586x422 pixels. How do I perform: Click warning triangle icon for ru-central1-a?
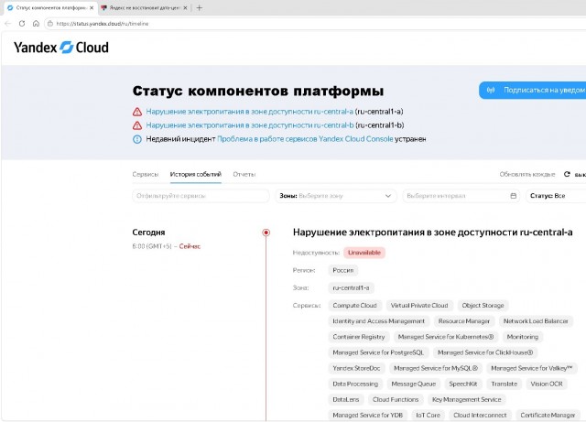137,112
